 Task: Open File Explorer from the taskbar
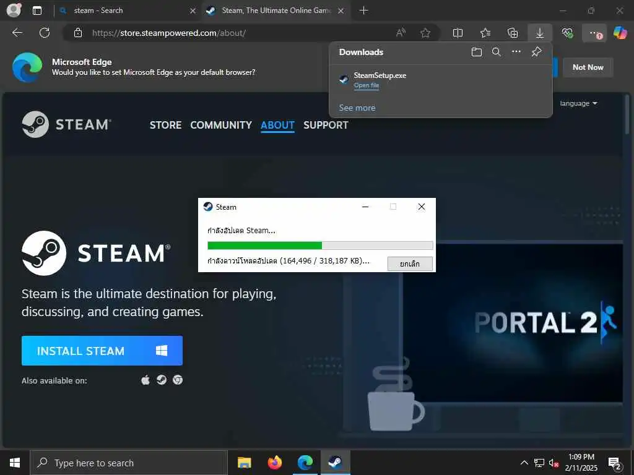click(244, 463)
